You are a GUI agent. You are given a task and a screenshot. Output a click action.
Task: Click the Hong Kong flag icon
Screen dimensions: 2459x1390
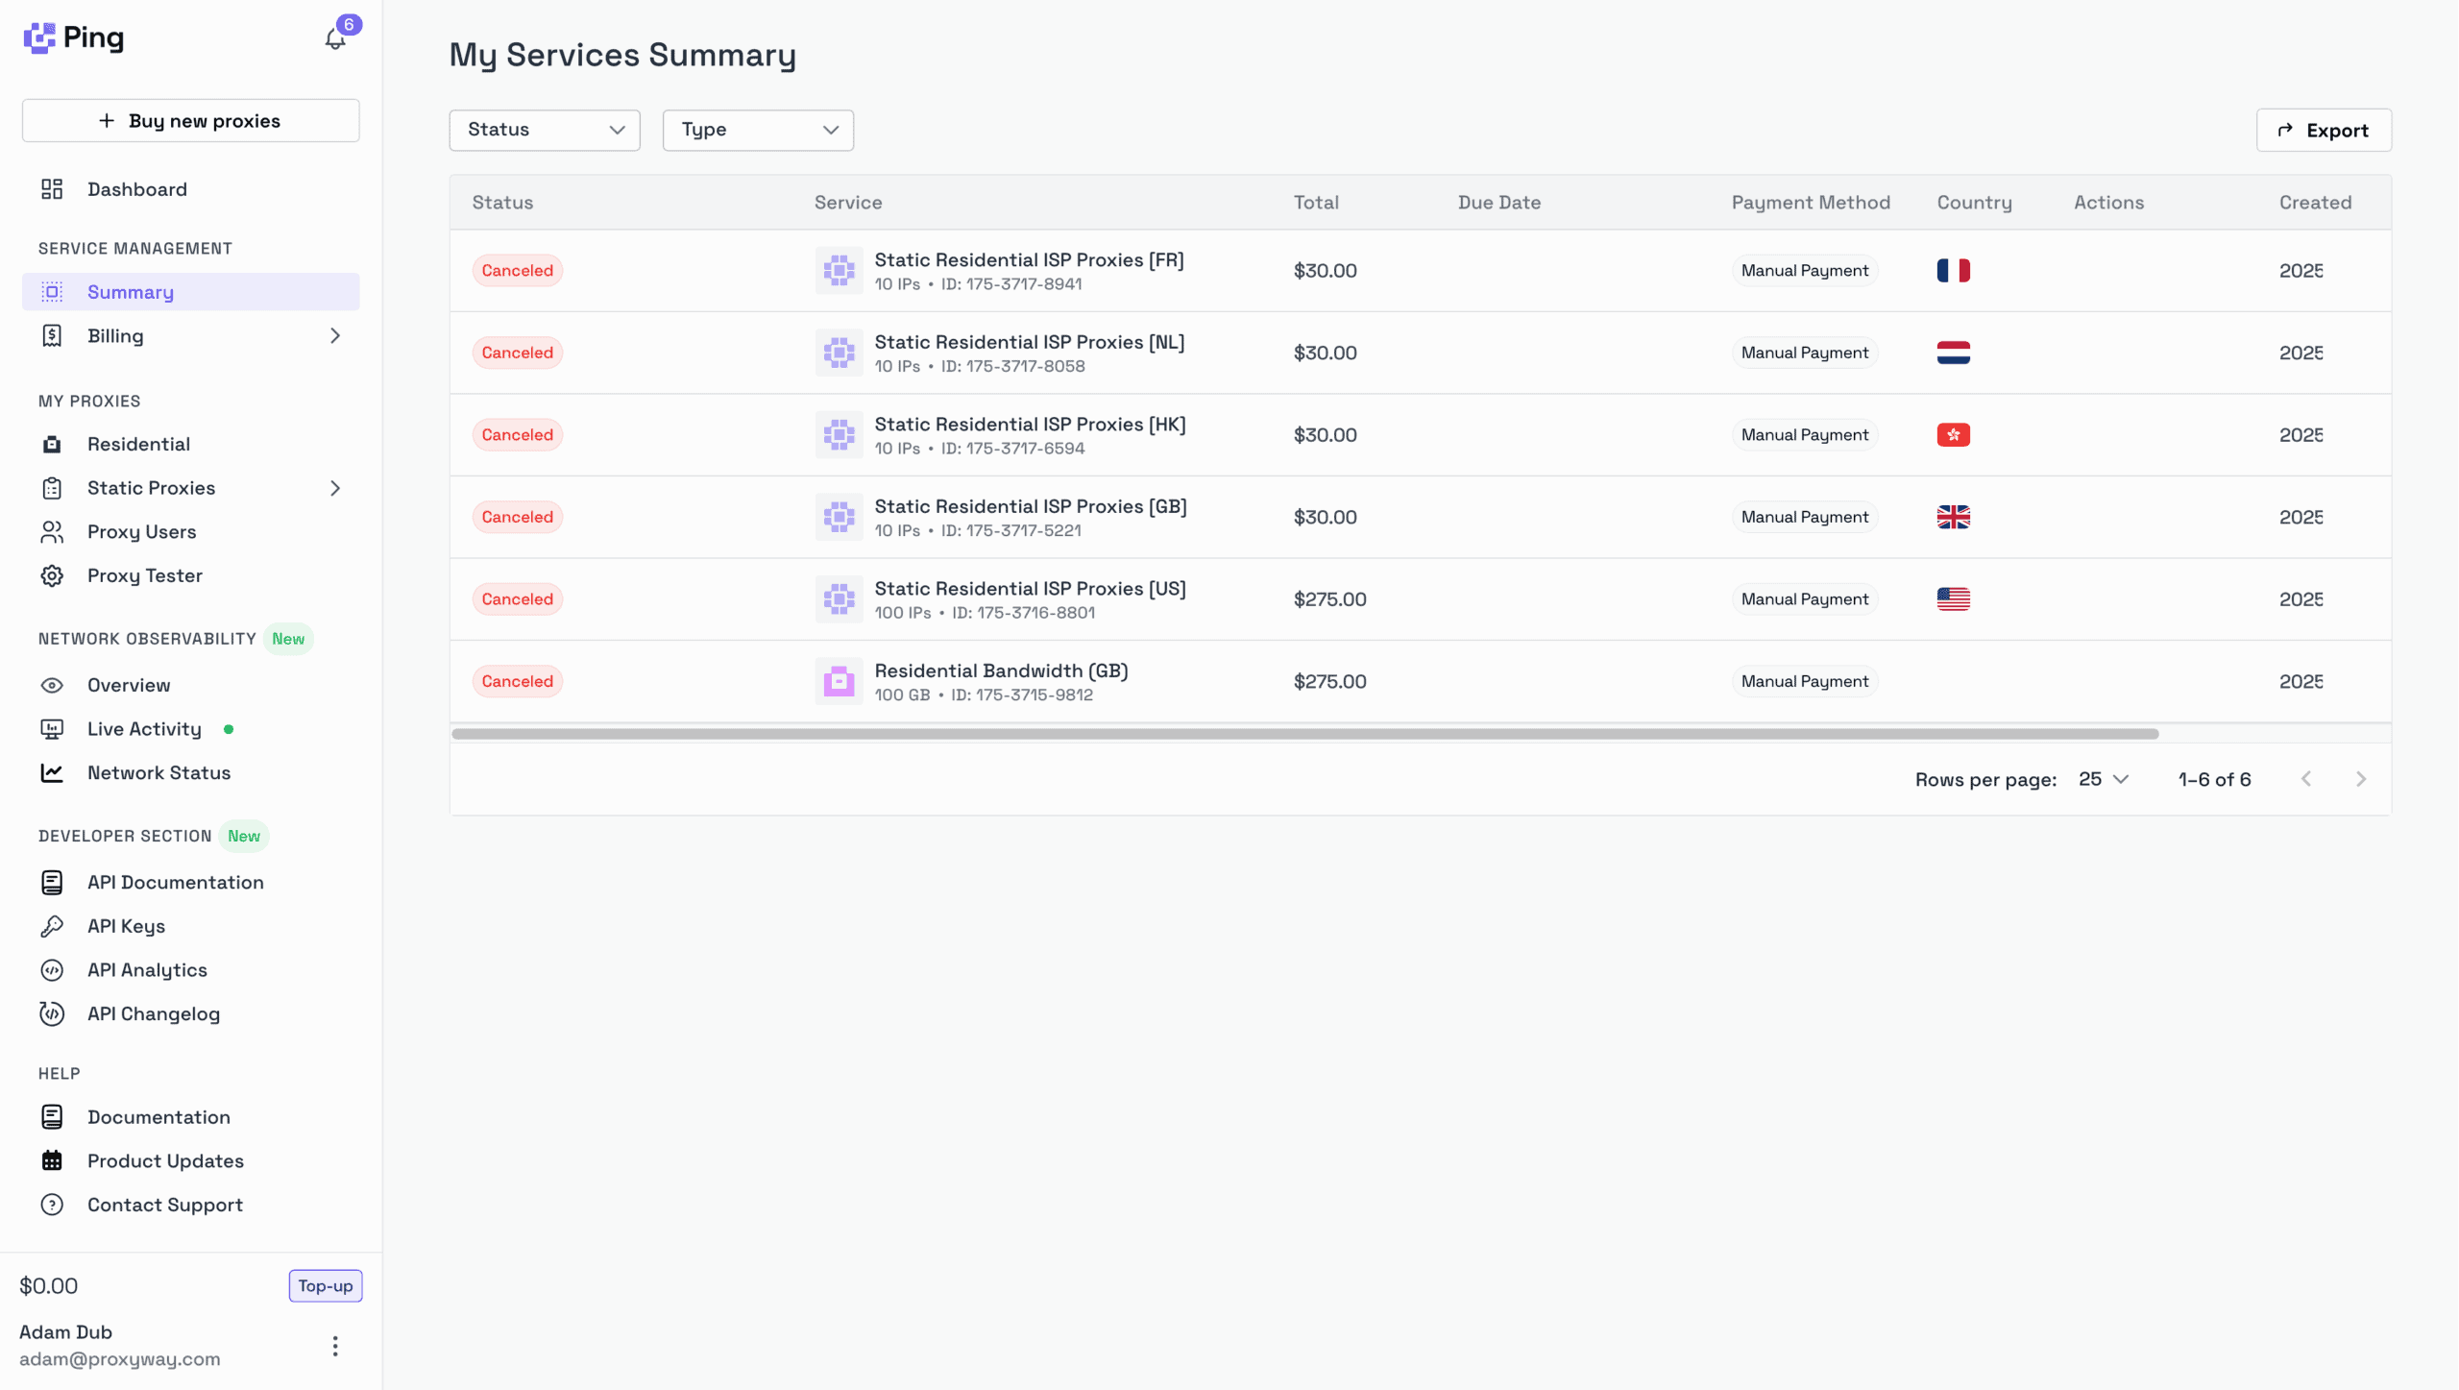coord(1953,435)
